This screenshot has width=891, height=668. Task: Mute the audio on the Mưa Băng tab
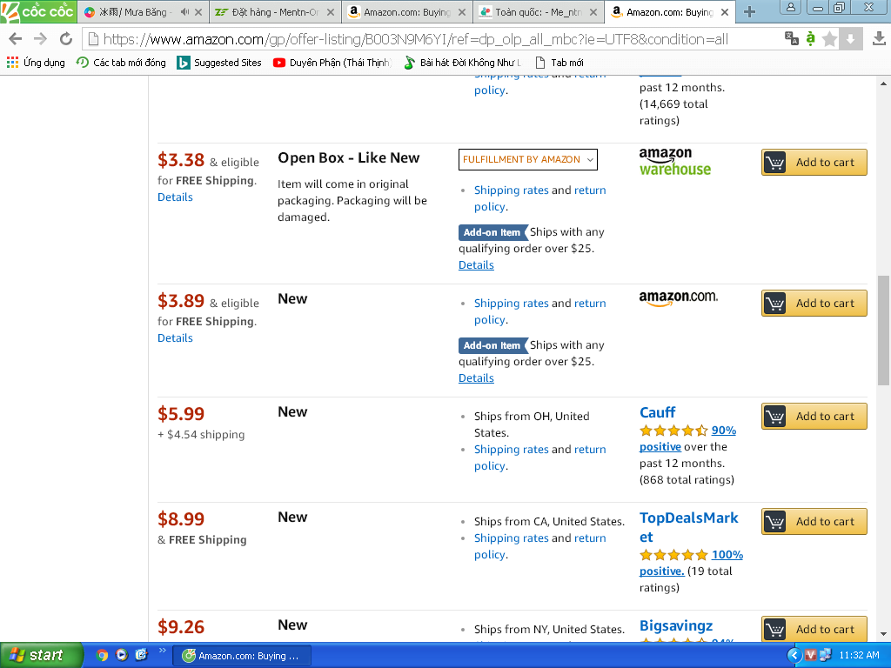[184, 12]
